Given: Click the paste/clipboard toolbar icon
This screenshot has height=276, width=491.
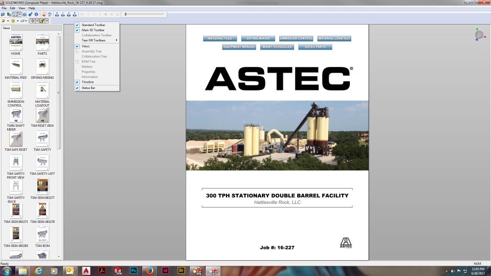Looking at the screenshot, I should click(9, 14).
